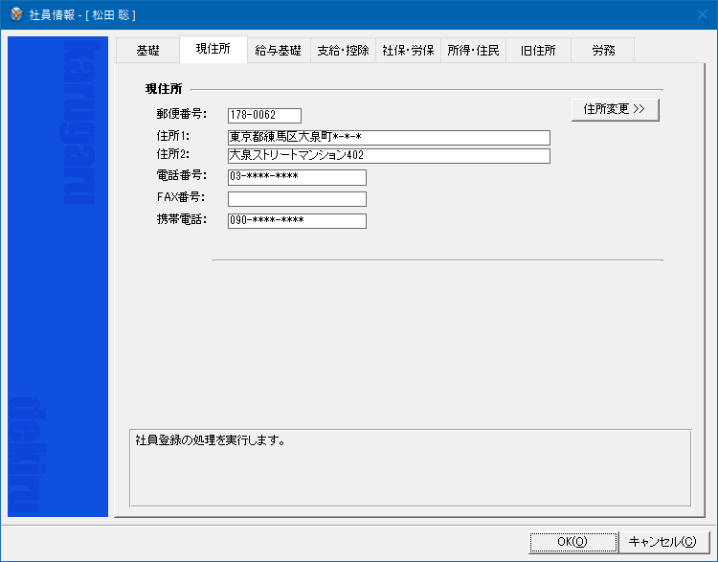Open the 旧住所 tab
Image resolution: width=718 pixels, height=562 pixels.
coord(538,51)
